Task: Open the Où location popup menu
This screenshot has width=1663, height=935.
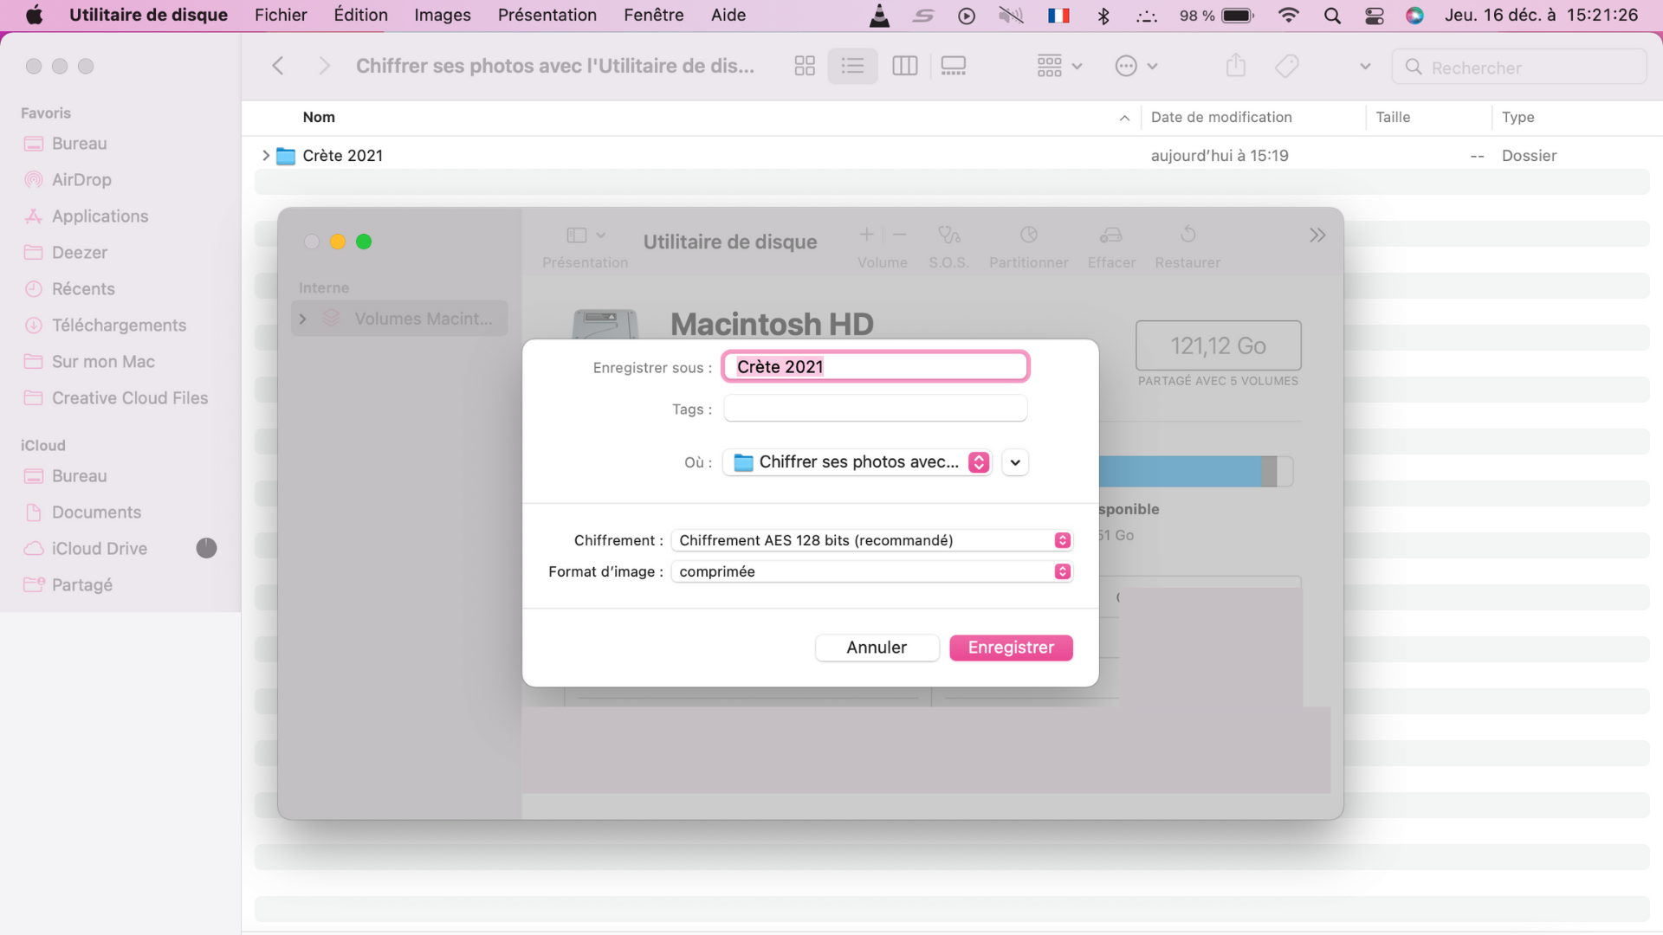Action: [x=857, y=462]
